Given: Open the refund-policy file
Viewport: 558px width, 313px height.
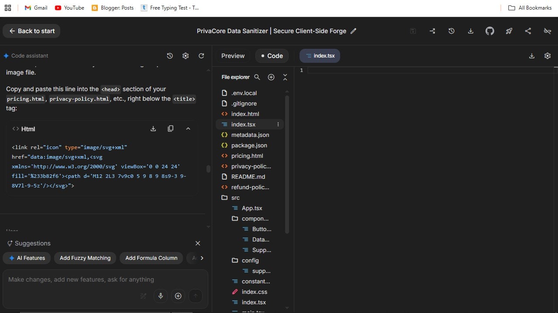Looking at the screenshot, I should point(250,187).
